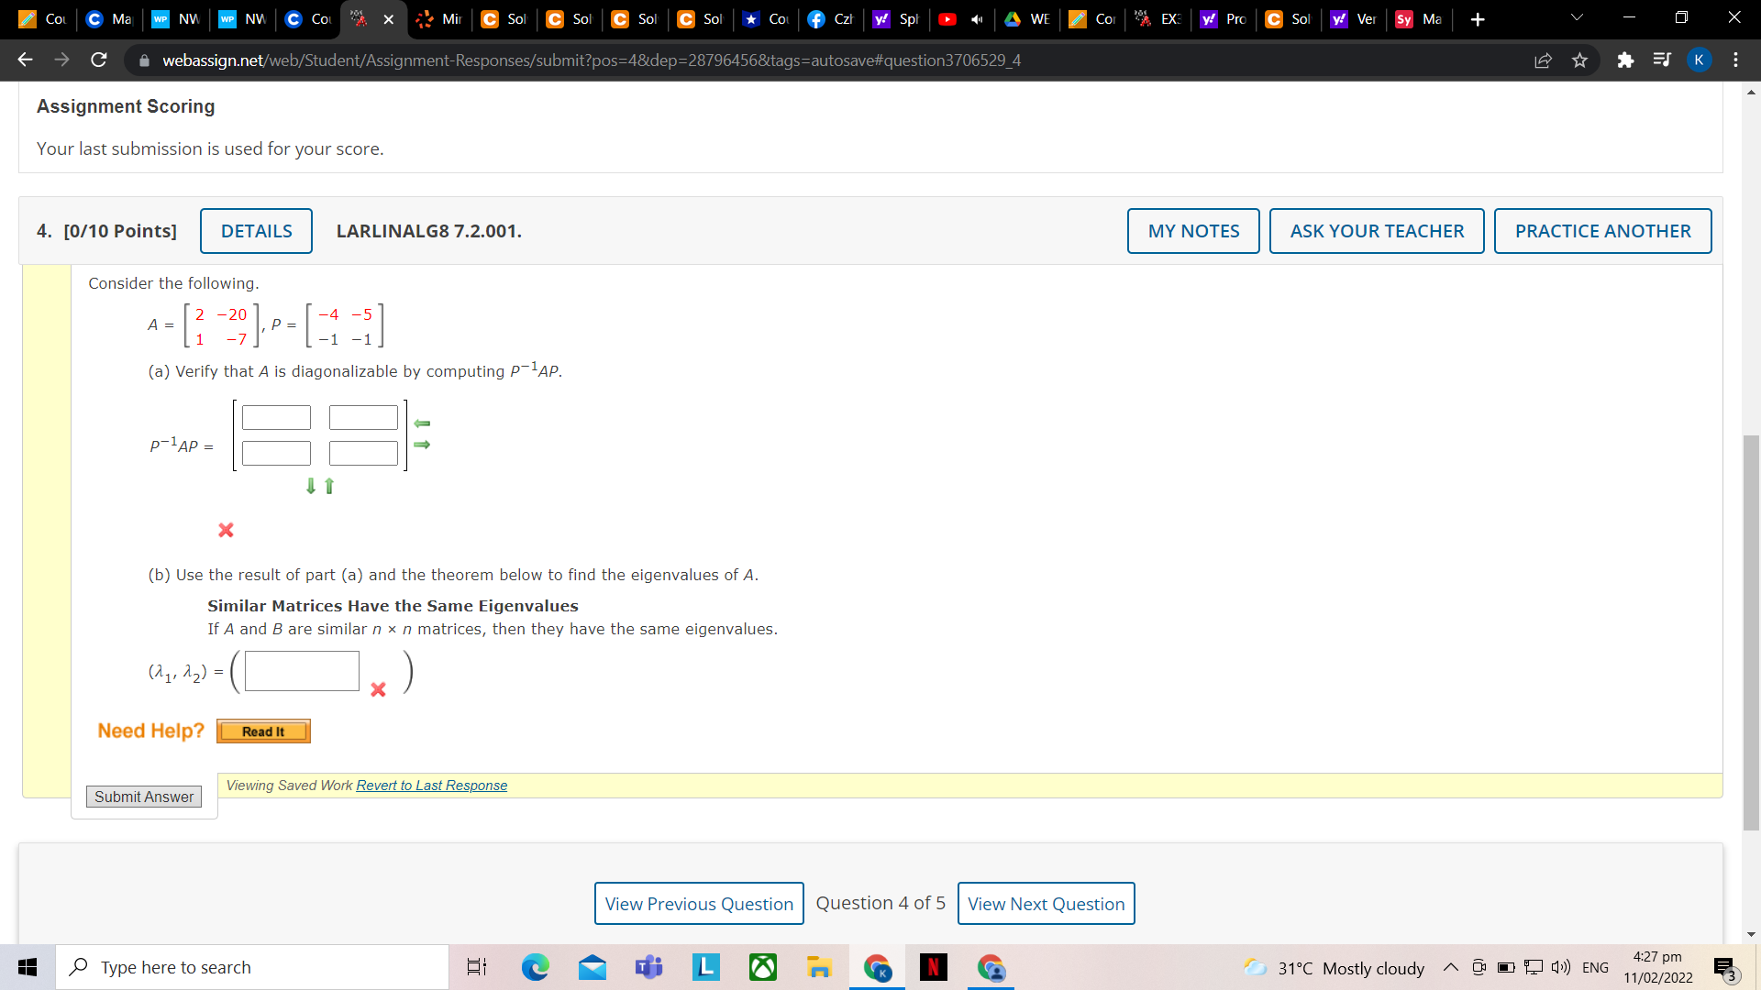This screenshot has height=990, width=1761.
Task: Open the browser extensions puzzle icon
Action: (x=1625, y=60)
